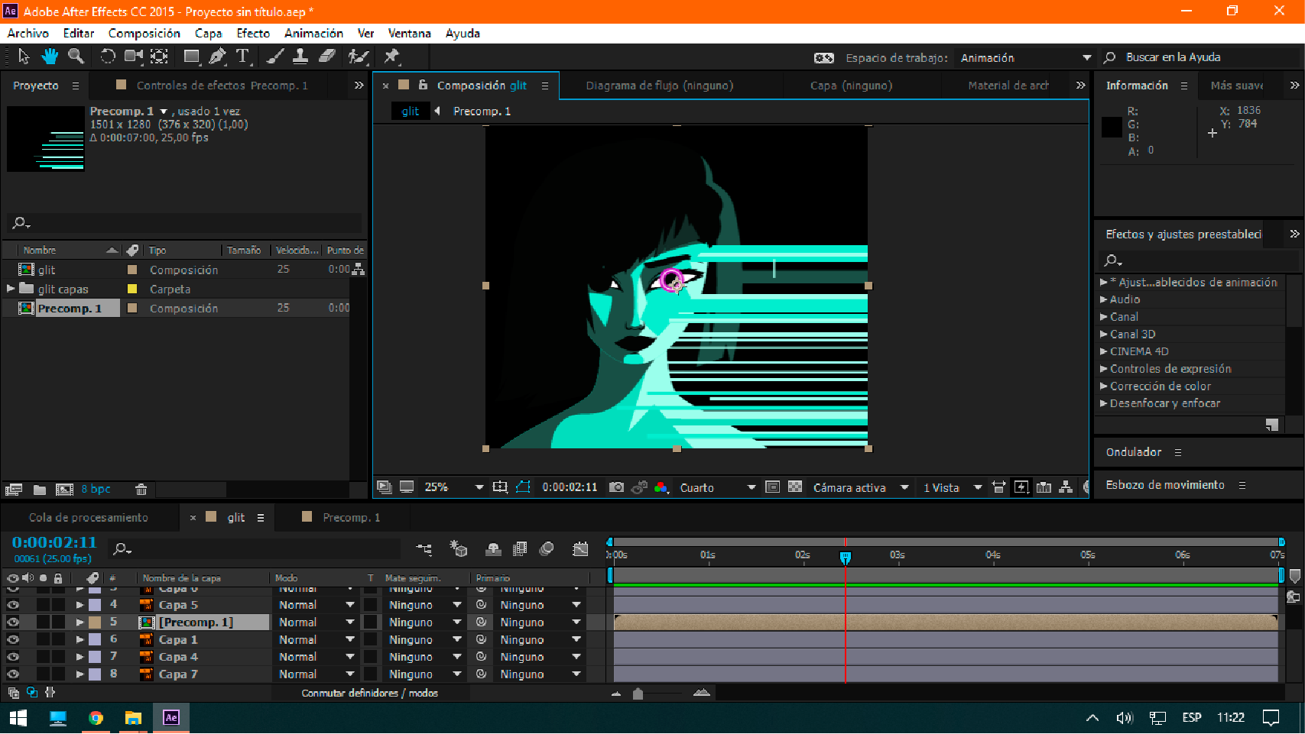Image resolution: width=1305 pixels, height=734 pixels.
Task: Click new folder icon in Project panel
Action: (x=40, y=490)
